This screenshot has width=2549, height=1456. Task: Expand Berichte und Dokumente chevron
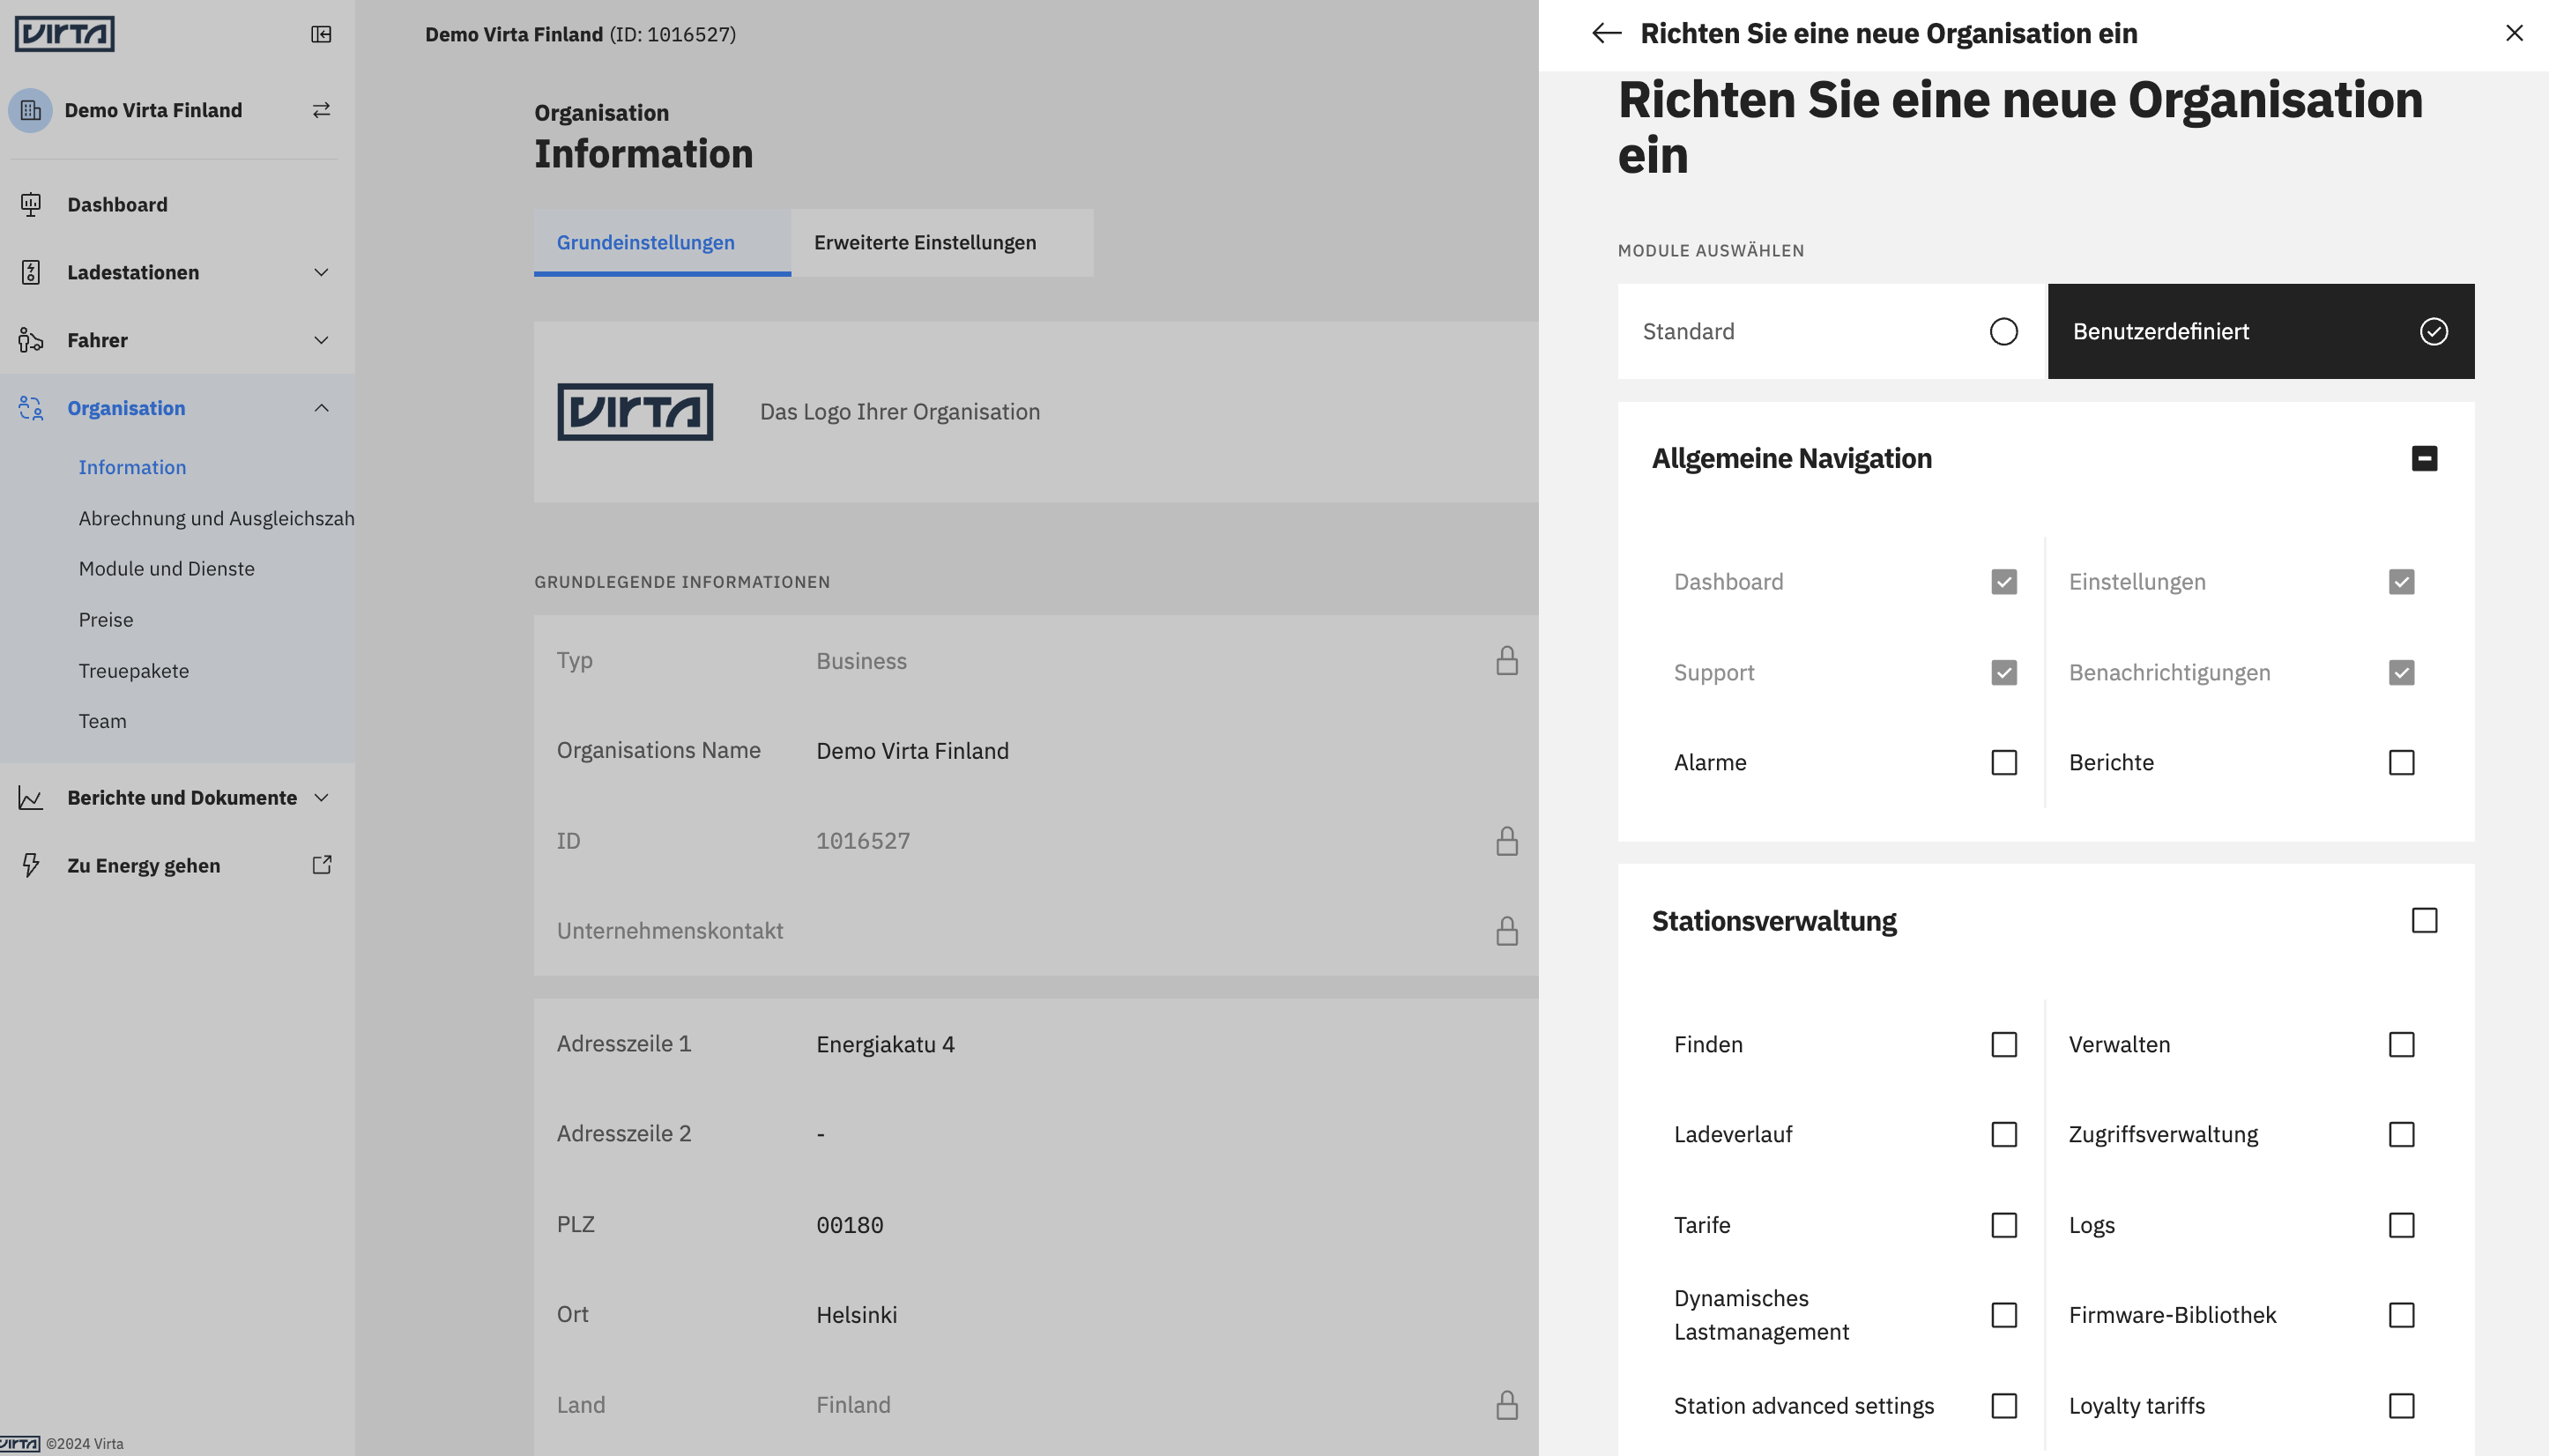tap(321, 798)
